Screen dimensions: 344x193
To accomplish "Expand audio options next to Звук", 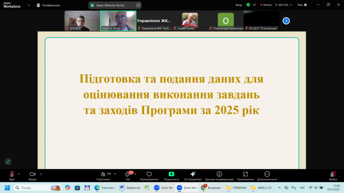I will (x=19, y=174).
